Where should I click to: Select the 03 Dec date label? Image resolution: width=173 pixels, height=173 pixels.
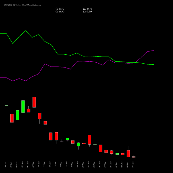click(127, 165)
